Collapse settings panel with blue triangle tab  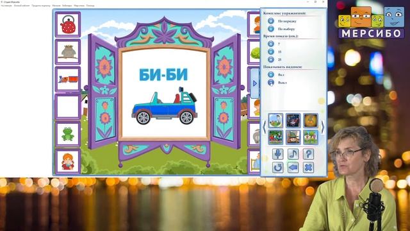tap(255, 83)
